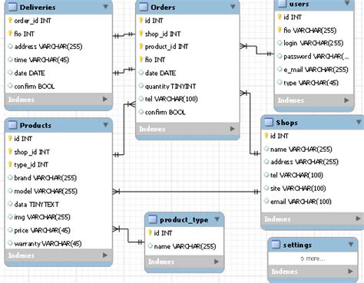
Task: Click diamond icon beside Products data TINYTEXT
Action: 10,204
